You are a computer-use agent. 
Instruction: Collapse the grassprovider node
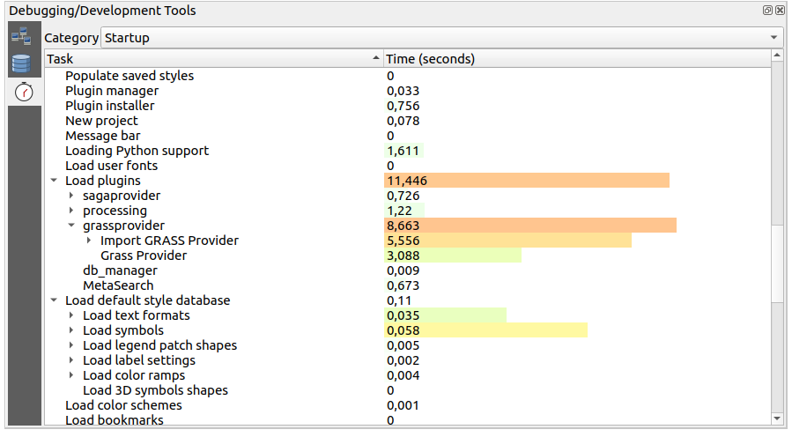pyautogui.click(x=72, y=226)
